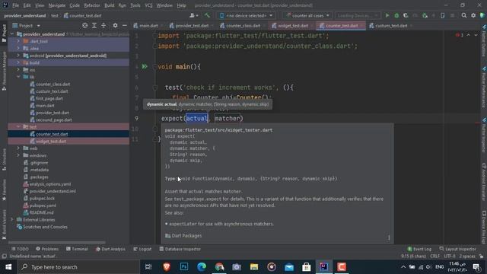Open user account icon in toolbar

193,15
